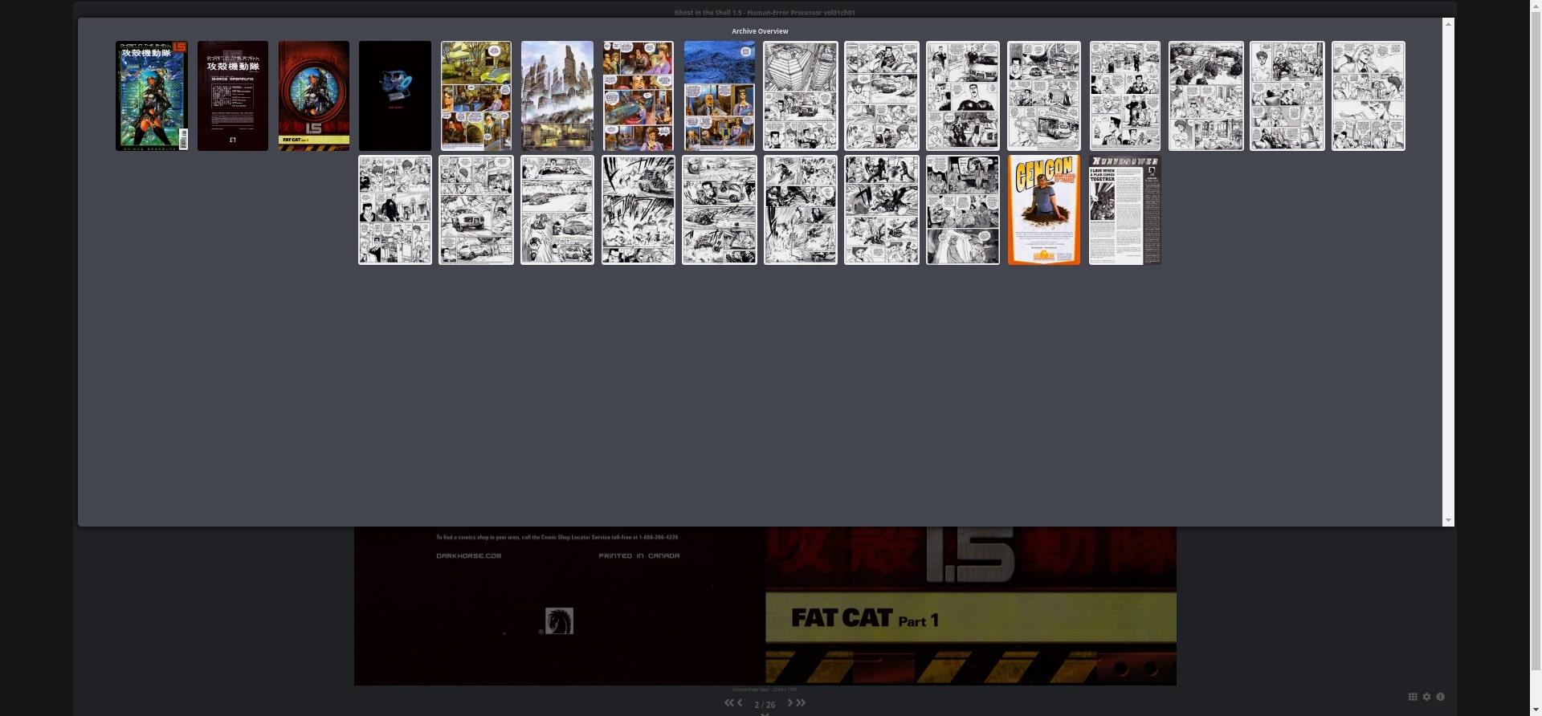The height and width of the screenshot is (716, 1542).
Task: Click the DARKHORSE.COM text on the left page
Action: [469, 555]
